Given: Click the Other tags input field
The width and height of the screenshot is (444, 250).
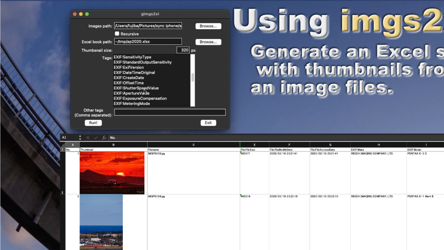Looking at the screenshot, I should pos(170,112).
